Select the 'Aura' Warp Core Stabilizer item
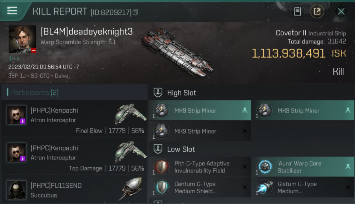The height and width of the screenshot is (204, 355). click(x=303, y=167)
